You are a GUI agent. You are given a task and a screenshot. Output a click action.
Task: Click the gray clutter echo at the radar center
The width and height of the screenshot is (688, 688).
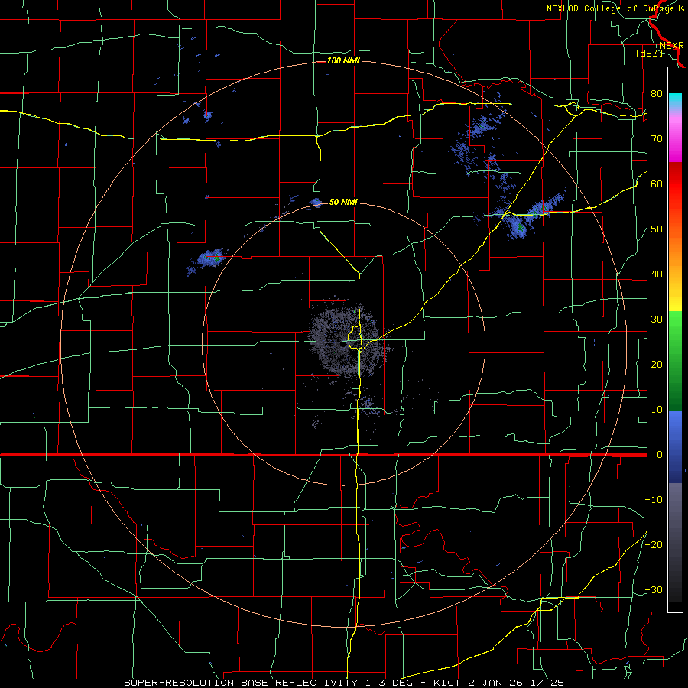coord(345,341)
